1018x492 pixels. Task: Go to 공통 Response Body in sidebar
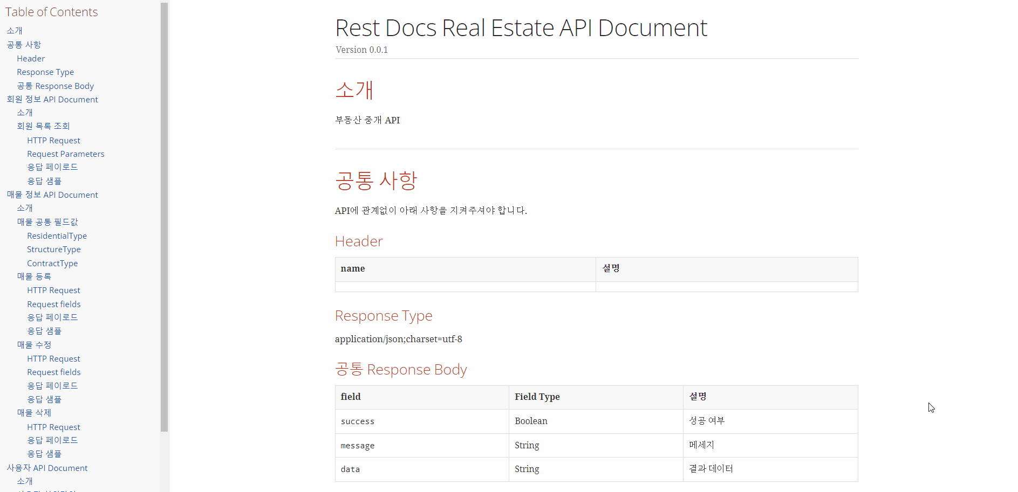tap(55, 86)
